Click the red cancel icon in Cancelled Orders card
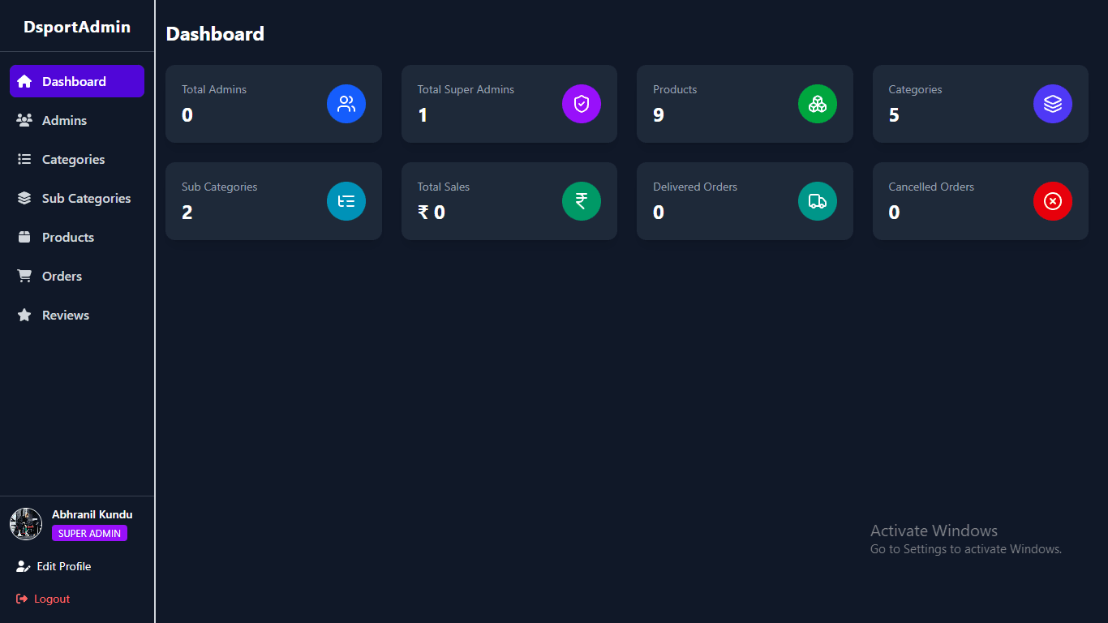The height and width of the screenshot is (623, 1108). (1053, 201)
